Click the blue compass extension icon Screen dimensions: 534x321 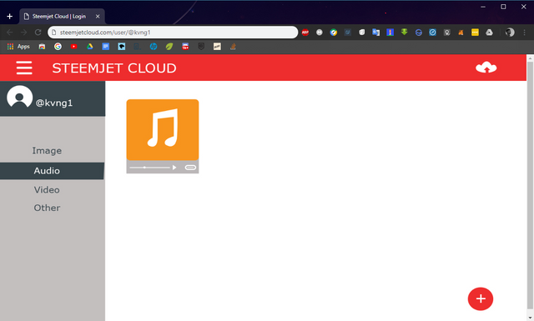432,33
